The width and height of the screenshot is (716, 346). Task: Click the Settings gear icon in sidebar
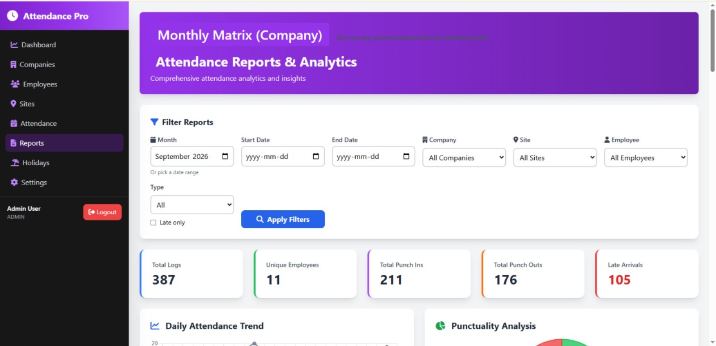[x=14, y=182]
